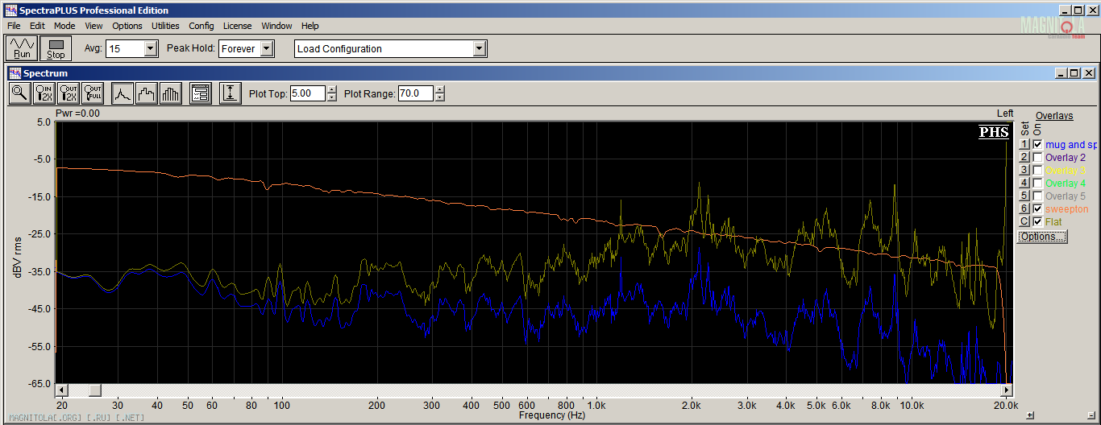Start the analyzer with the Run button

click(22, 48)
